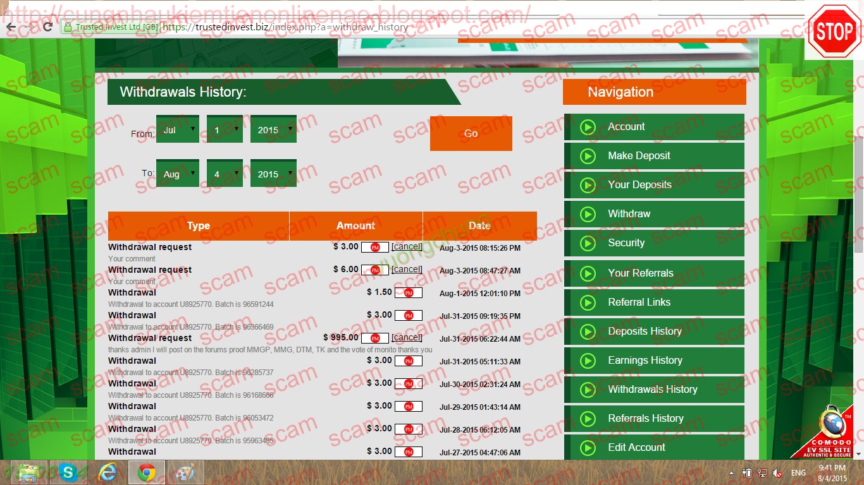This screenshot has width=864, height=485.
Task: Open the From year dropdown
Action: (x=273, y=129)
